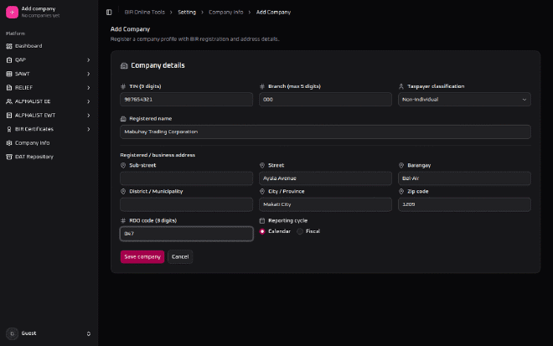Click the Platform section label
Image resolution: width=553 pixels, height=346 pixels.
click(16, 34)
